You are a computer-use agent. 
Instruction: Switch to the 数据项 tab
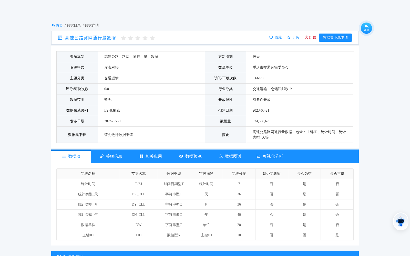pyautogui.click(x=71, y=156)
